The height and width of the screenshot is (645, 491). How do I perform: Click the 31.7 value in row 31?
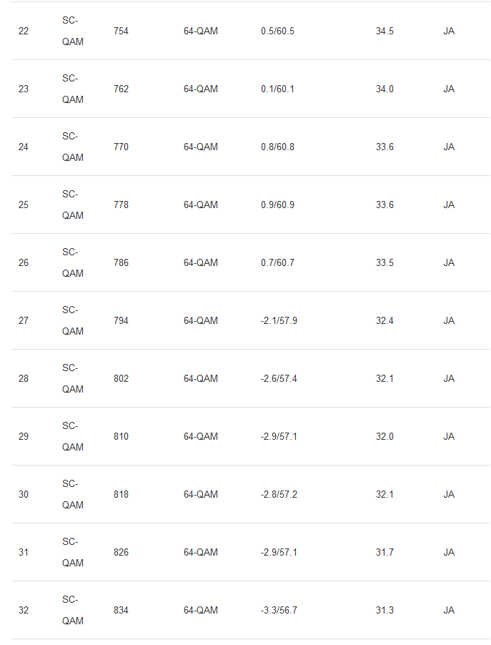coord(386,553)
